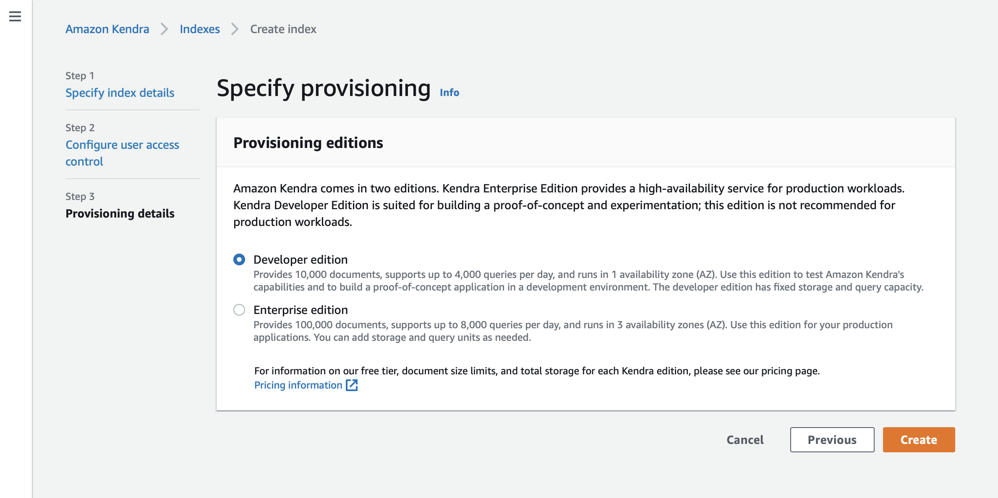Open the Info link next to Specify provisioning
This screenshot has height=498, width=998.
pos(449,93)
